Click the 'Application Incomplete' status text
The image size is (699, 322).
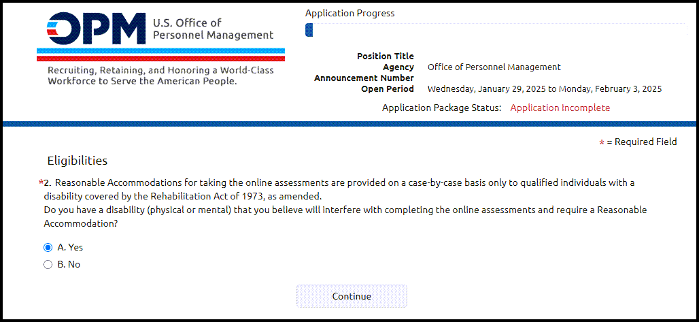[560, 108]
